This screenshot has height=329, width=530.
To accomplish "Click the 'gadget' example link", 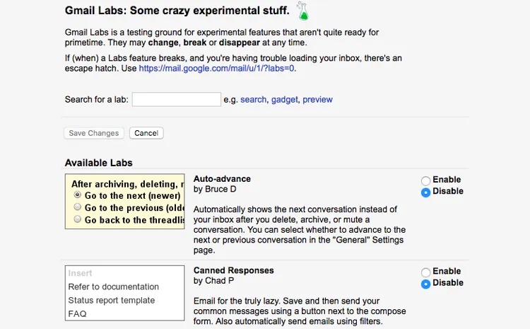I will (284, 100).
